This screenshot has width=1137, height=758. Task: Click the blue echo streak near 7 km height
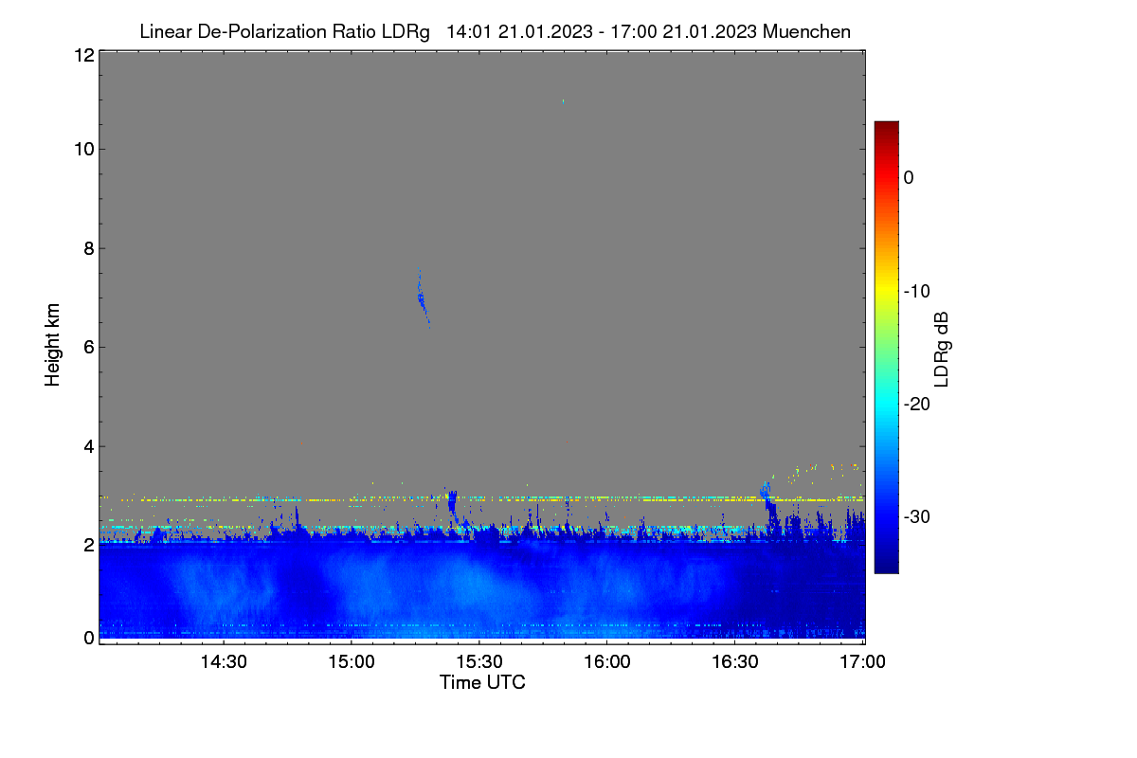(x=422, y=299)
